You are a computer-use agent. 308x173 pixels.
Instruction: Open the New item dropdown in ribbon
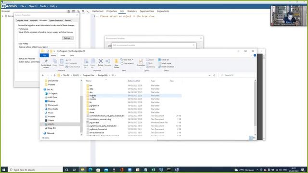click(127, 60)
